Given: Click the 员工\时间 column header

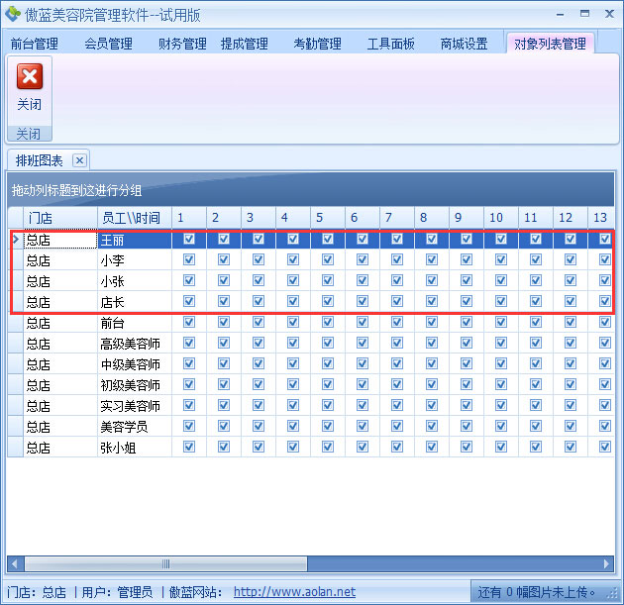Looking at the screenshot, I should click(x=131, y=218).
